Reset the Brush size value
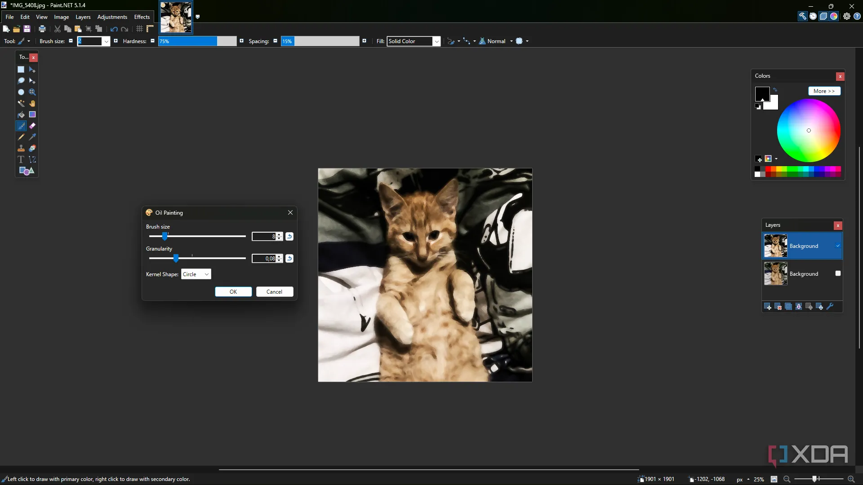863x485 pixels. pyautogui.click(x=289, y=237)
